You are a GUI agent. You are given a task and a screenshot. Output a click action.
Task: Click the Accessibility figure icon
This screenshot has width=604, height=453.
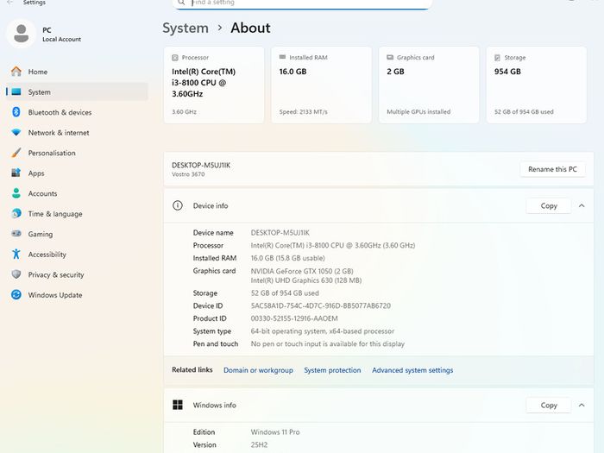16,254
